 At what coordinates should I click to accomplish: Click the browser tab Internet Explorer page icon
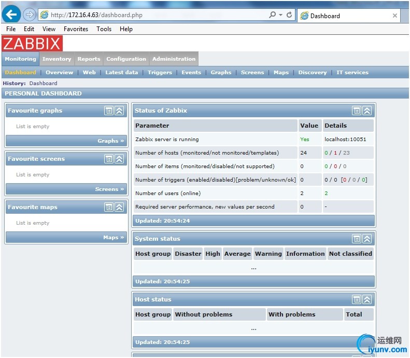click(304, 16)
